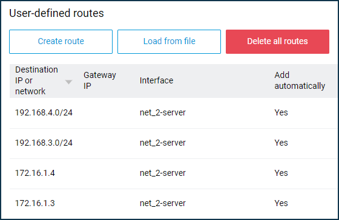Sort by the destination column arrow icon

click(x=69, y=82)
